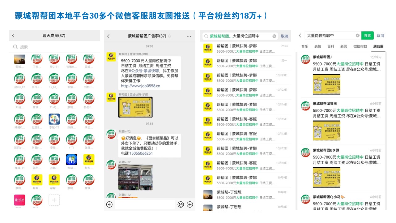Tap member 陈莉c-... avatar
Image resolution: width=396 pixels, height=223 pixels.
[x=19, y=139]
